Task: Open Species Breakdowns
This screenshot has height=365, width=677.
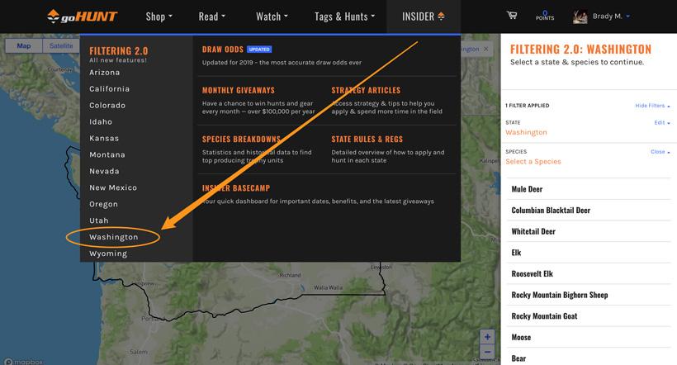Action: (241, 139)
